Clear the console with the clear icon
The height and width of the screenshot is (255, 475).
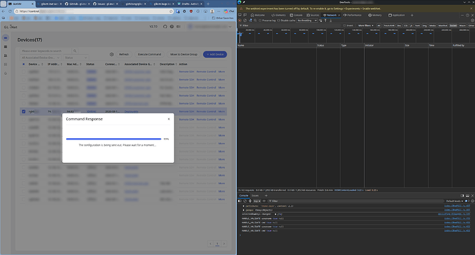coord(245,201)
